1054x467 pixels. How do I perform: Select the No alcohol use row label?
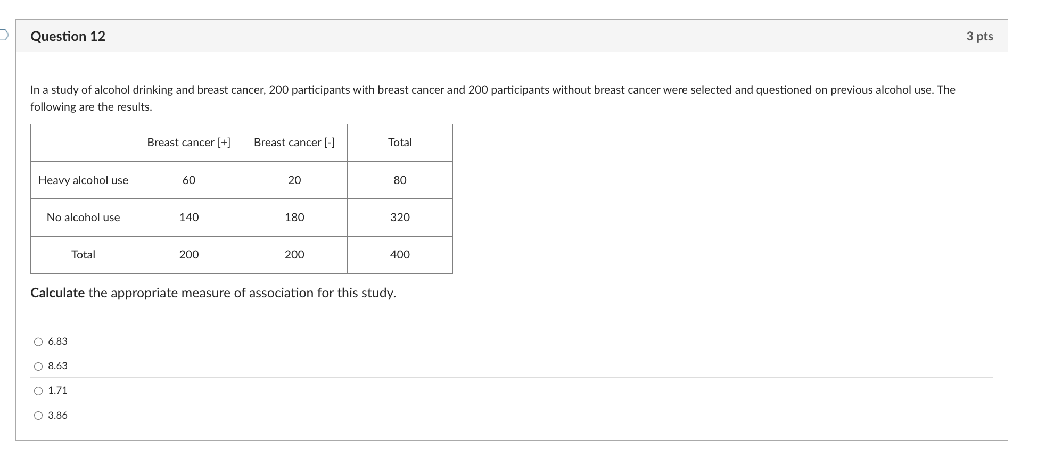pyautogui.click(x=83, y=217)
